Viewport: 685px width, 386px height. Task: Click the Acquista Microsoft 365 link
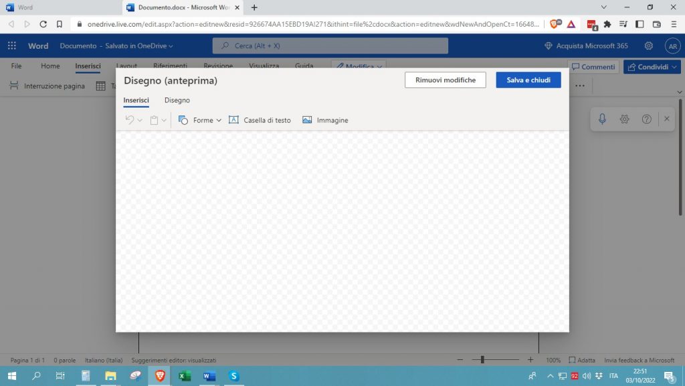tap(587, 46)
